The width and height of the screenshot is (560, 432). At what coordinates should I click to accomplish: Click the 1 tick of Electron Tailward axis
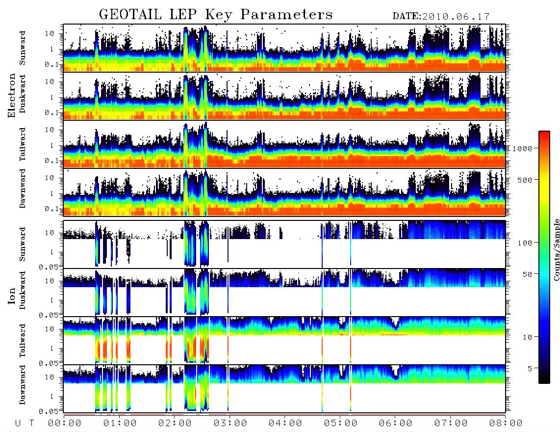pos(51,145)
